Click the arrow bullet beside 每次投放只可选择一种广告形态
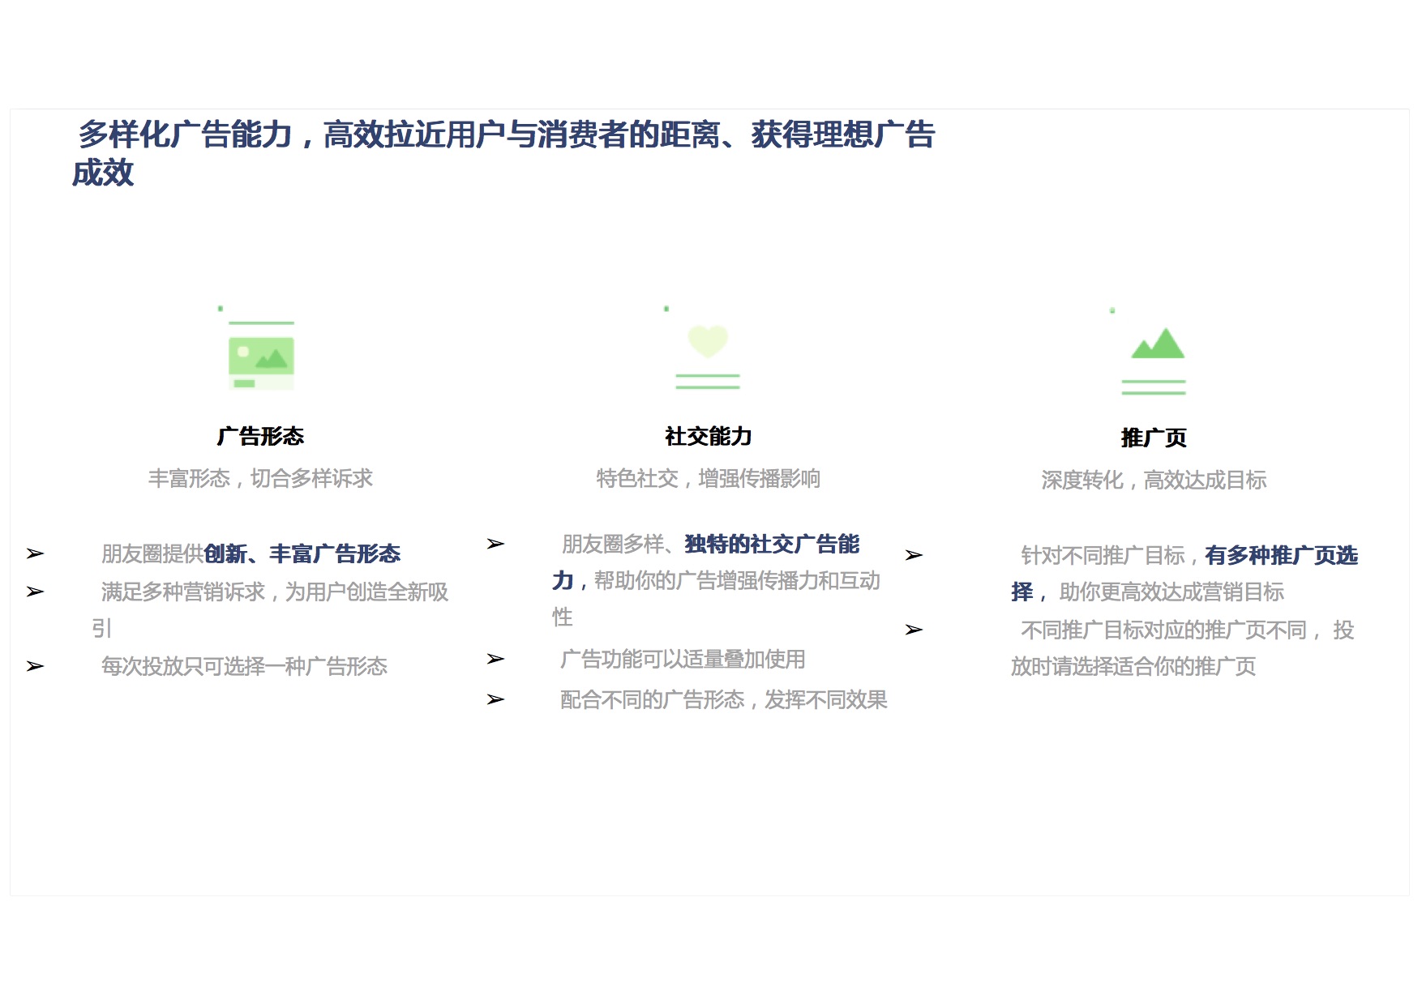This screenshot has height=1004, width=1422. click(x=35, y=667)
